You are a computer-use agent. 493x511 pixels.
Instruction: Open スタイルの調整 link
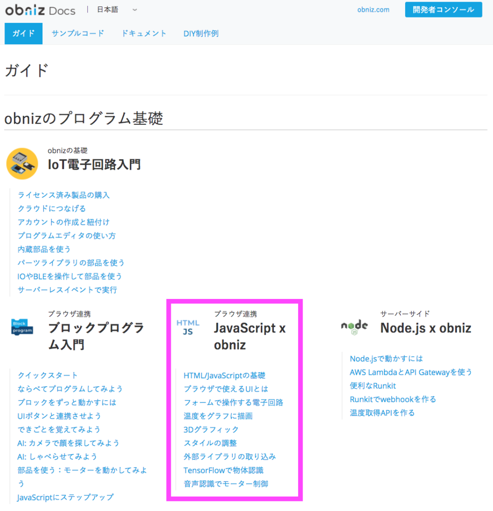(210, 443)
